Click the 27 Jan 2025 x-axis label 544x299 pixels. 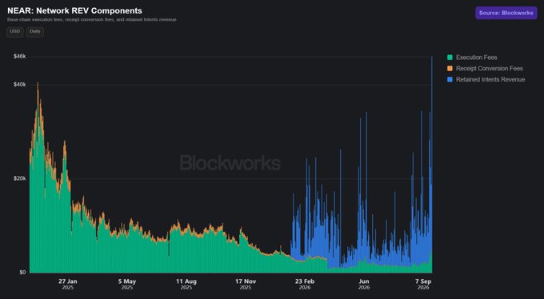click(68, 284)
